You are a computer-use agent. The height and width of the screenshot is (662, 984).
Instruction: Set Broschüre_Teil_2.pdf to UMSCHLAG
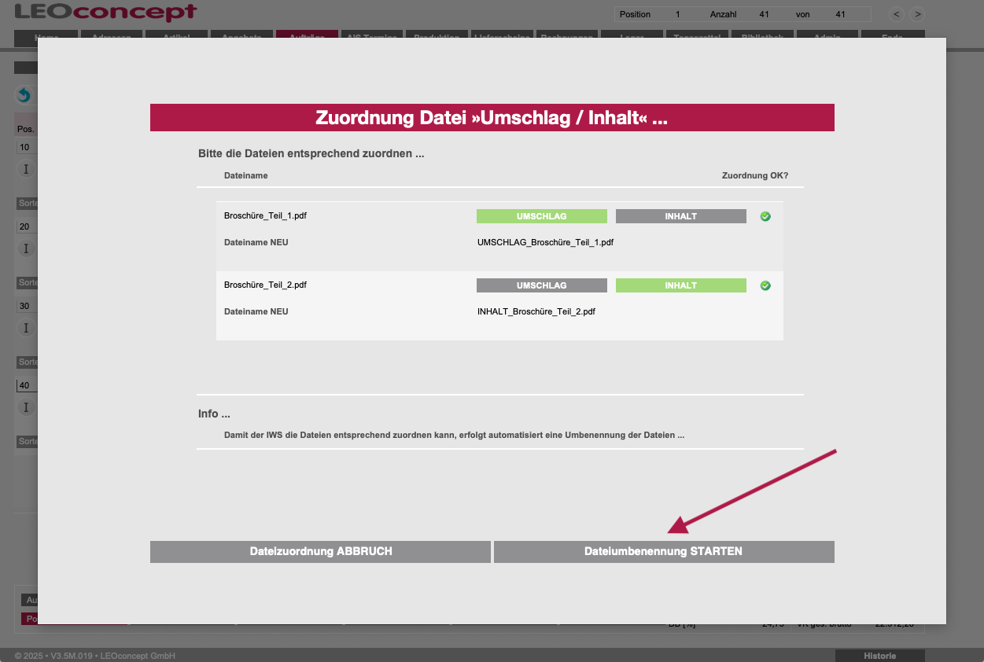click(x=541, y=285)
